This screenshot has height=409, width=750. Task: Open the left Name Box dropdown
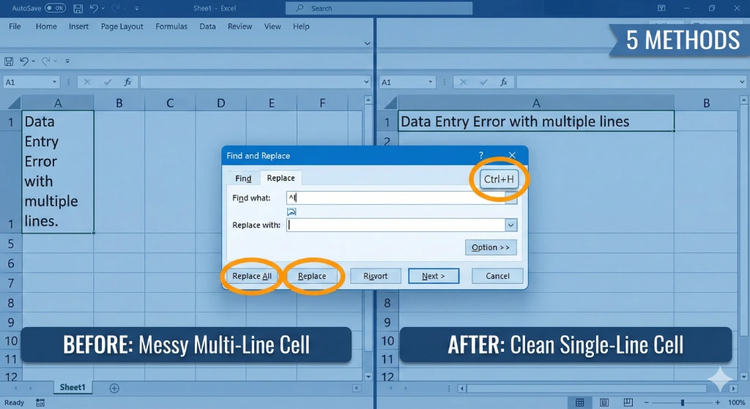point(54,82)
